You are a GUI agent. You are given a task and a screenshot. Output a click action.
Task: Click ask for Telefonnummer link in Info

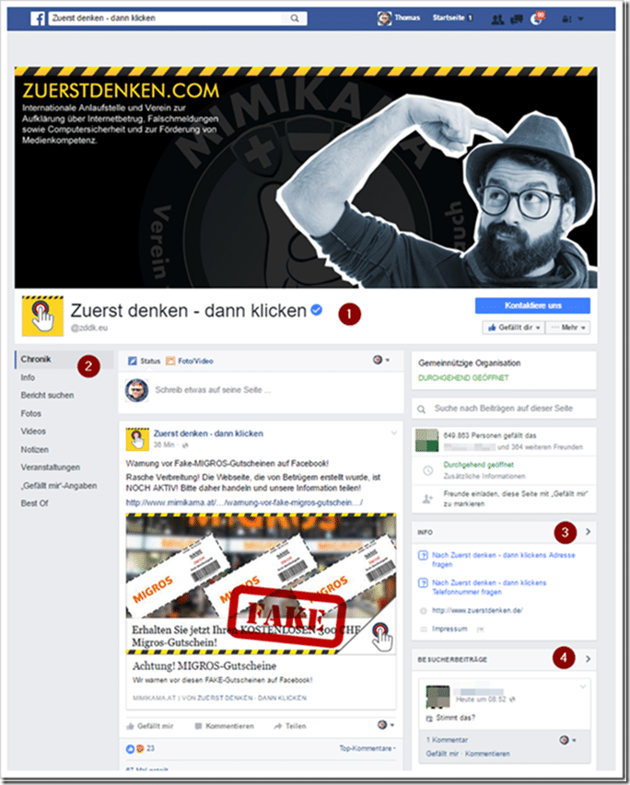pos(489,587)
